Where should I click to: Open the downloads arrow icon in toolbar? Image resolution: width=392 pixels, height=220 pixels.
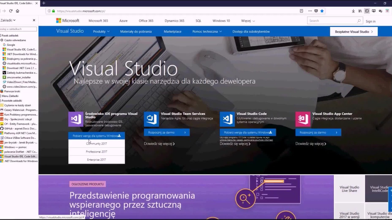pos(353,11)
